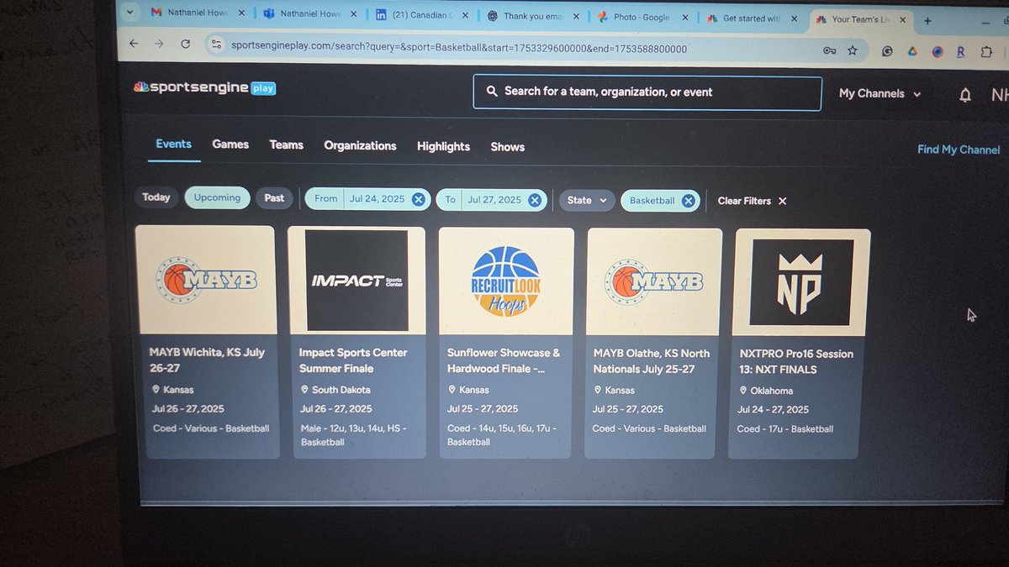Bookmark this page with star icon

[852, 50]
